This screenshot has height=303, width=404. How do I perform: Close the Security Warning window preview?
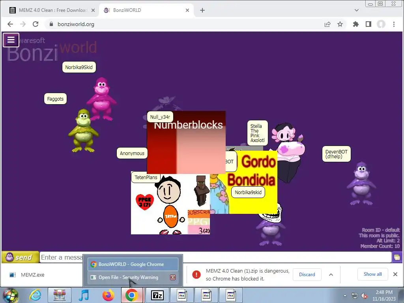[173, 277]
